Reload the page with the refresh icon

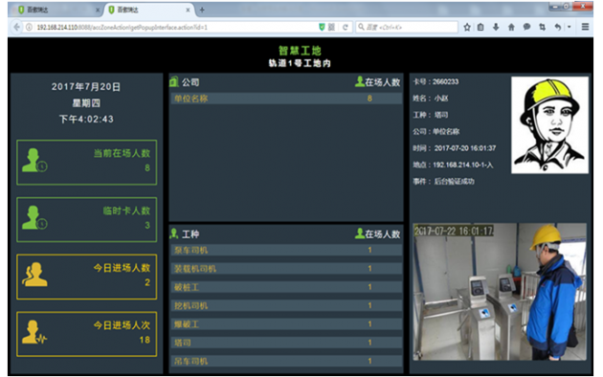pyautogui.click(x=346, y=28)
